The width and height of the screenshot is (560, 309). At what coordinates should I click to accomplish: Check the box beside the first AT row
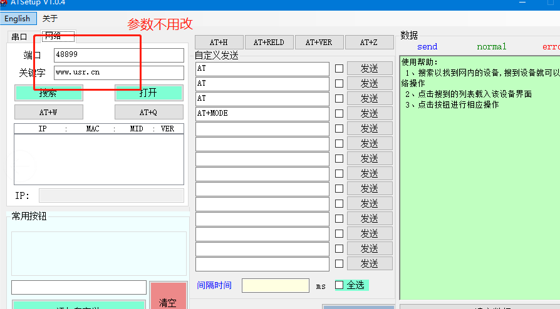coord(339,68)
